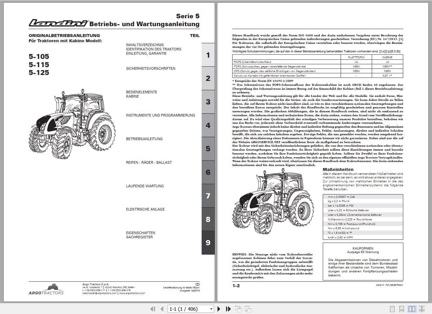The image size is (432, 314).
Task: Click the next view navigation icon
Action: click(248, 309)
